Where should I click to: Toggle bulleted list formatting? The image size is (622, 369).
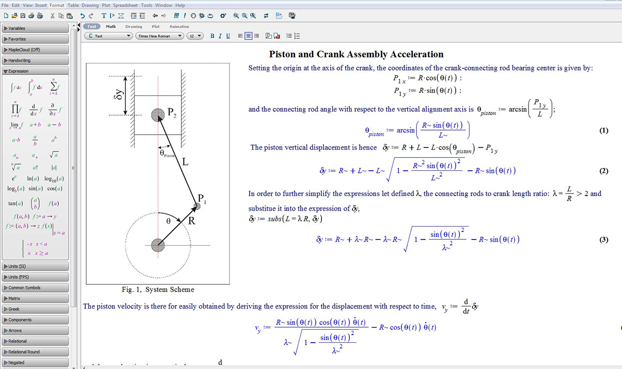[289, 36]
